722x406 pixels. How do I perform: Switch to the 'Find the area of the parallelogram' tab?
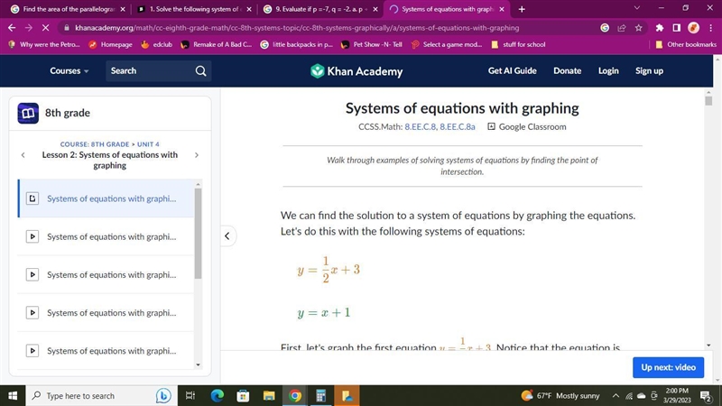click(68, 9)
